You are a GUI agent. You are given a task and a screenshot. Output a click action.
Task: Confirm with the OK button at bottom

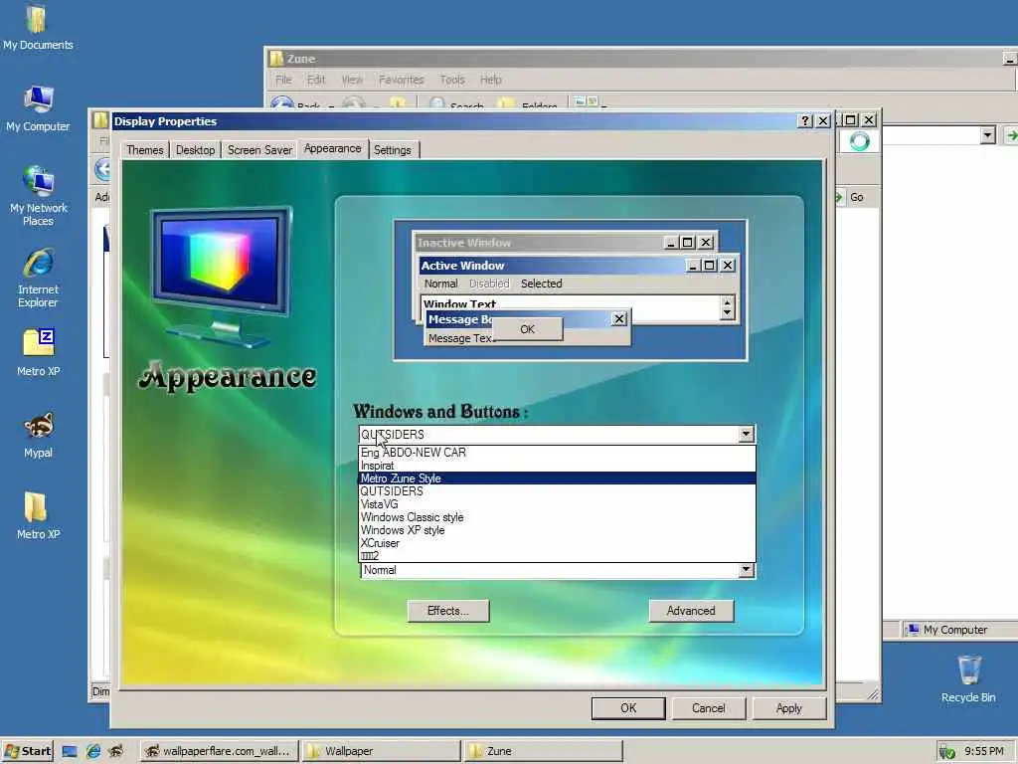pos(628,708)
